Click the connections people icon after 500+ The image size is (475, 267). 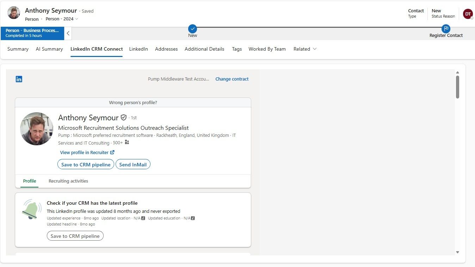click(127, 142)
